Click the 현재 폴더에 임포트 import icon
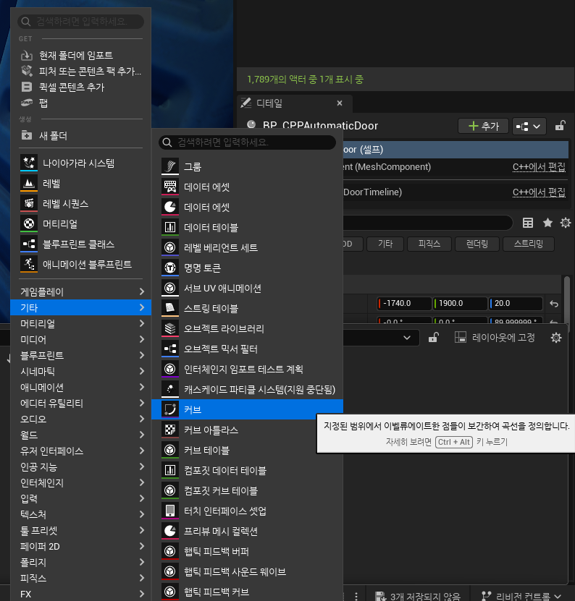 point(27,56)
